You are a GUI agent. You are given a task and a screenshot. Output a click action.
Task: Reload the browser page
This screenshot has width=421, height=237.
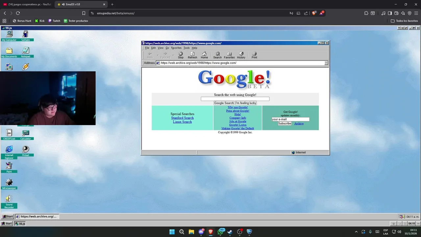tap(18, 13)
